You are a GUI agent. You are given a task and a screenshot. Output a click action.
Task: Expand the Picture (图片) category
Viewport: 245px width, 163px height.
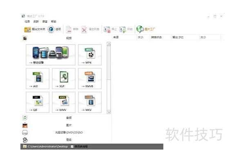click(x=68, y=125)
